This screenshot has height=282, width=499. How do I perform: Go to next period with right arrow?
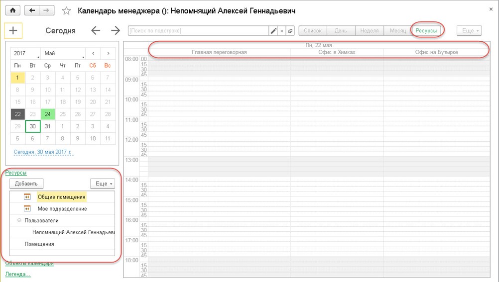[116, 31]
